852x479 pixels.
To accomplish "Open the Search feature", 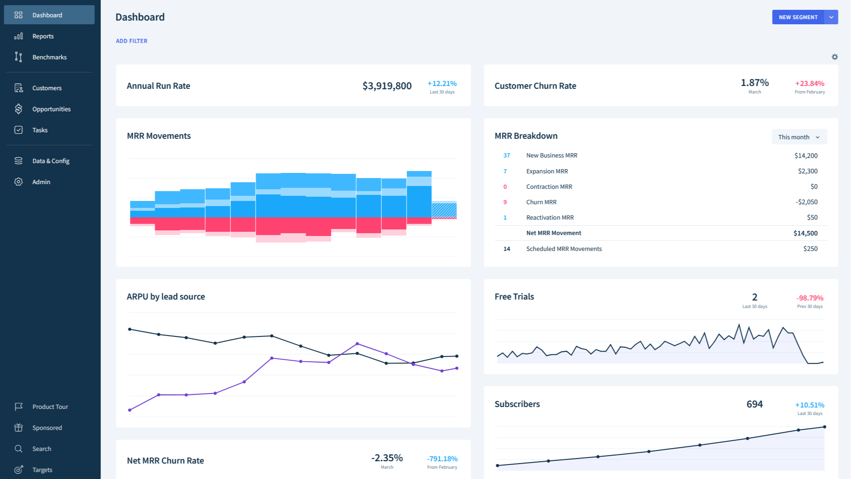I will tap(42, 449).
